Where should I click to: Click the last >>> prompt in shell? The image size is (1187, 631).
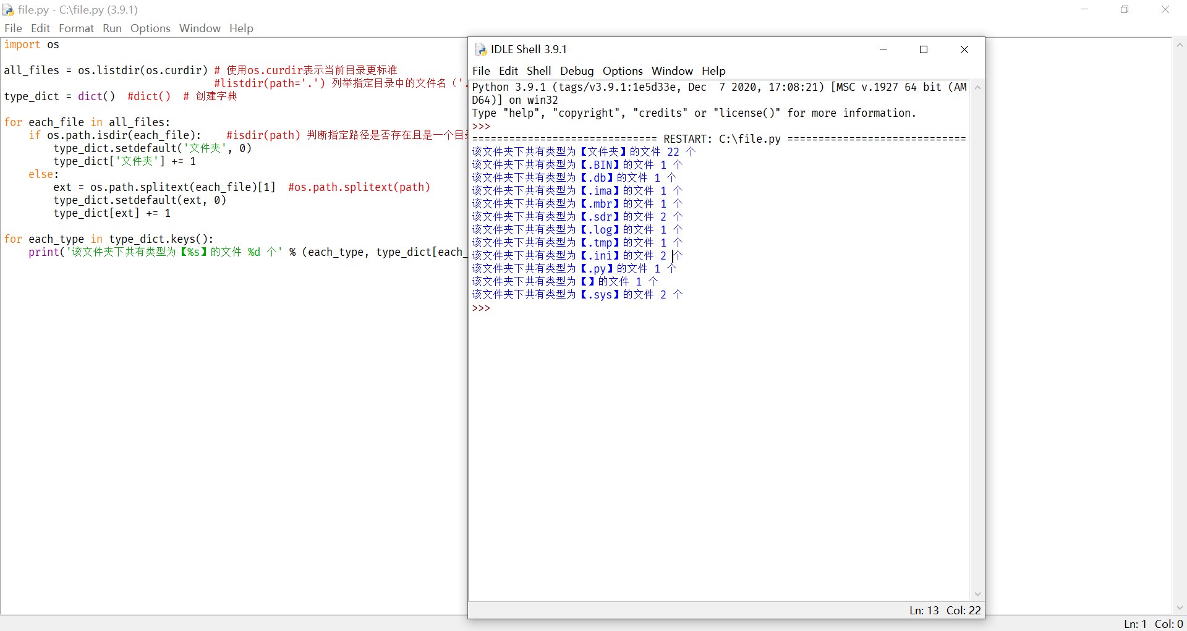481,308
